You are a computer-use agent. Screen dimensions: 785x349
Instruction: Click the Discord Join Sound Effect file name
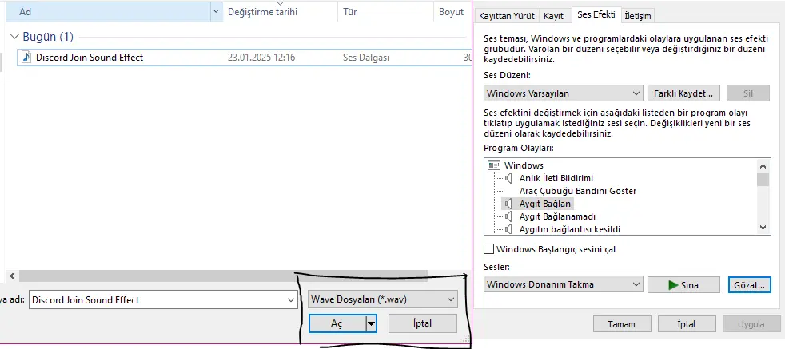90,58
